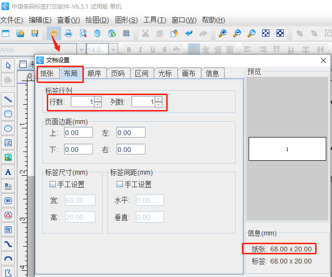
Task: Click the Cut scissors icon
Action: [x=145, y=33]
